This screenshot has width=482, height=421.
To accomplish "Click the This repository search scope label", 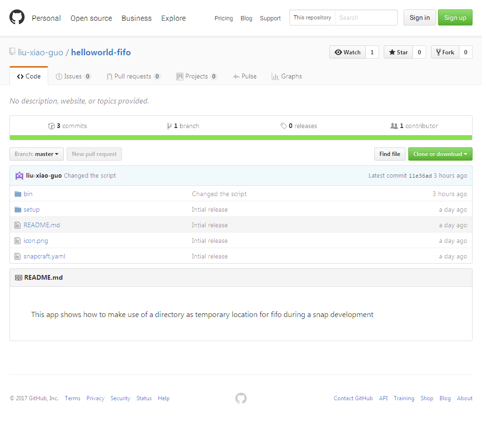I will [x=312, y=17].
